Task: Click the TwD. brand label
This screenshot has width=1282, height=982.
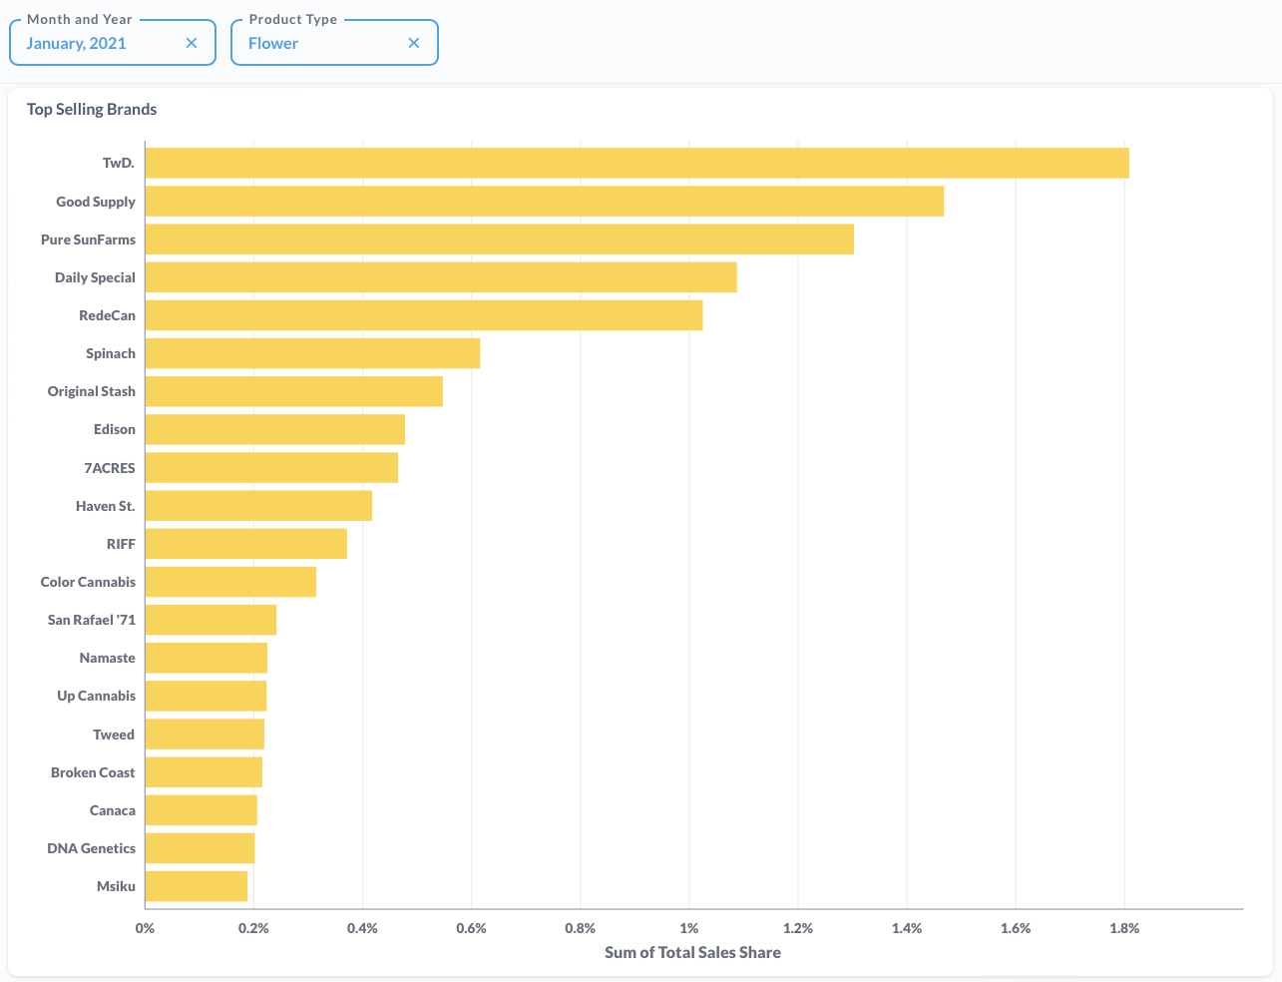Action: (x=119, y=163)
